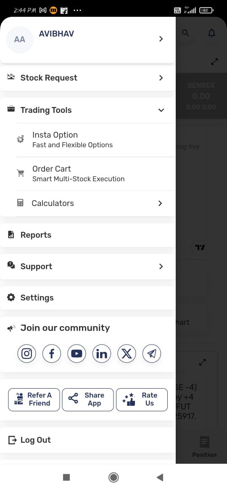Expand the Stock Request chevron
Viewport: 227px width, 491px height.
pyautogui.click(x=161, y=78)
